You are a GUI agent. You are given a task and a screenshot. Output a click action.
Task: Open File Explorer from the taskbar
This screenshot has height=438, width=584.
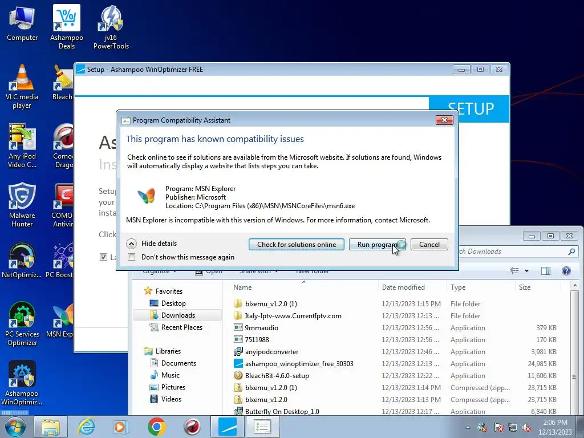pos(51,427)
